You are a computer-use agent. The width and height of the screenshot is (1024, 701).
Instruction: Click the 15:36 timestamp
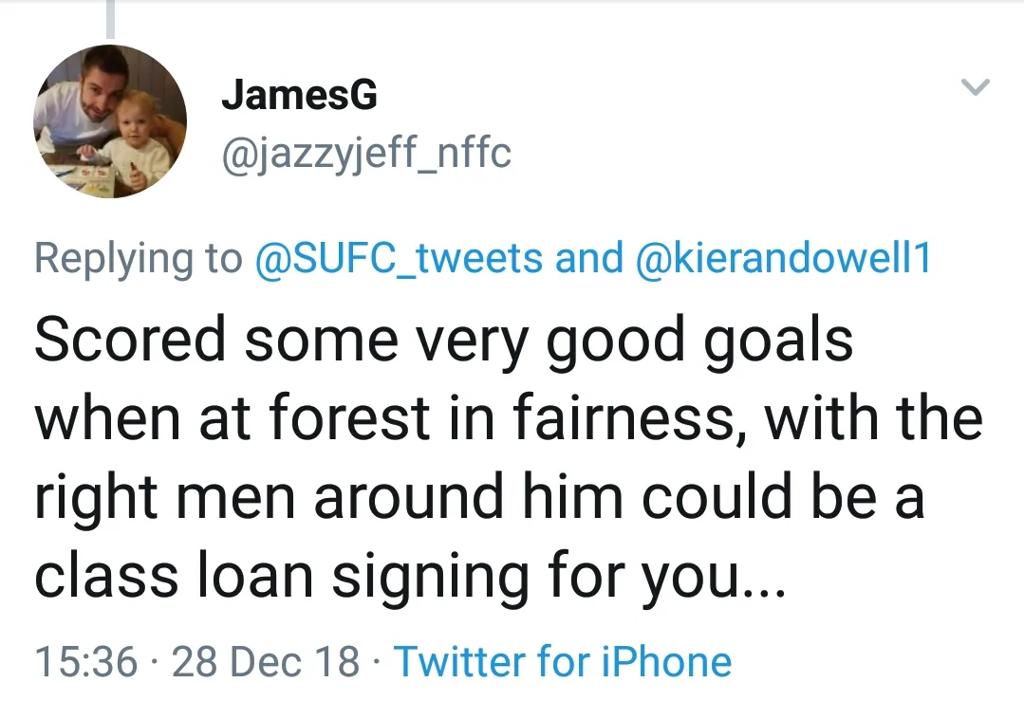click(x=85, y=661)
